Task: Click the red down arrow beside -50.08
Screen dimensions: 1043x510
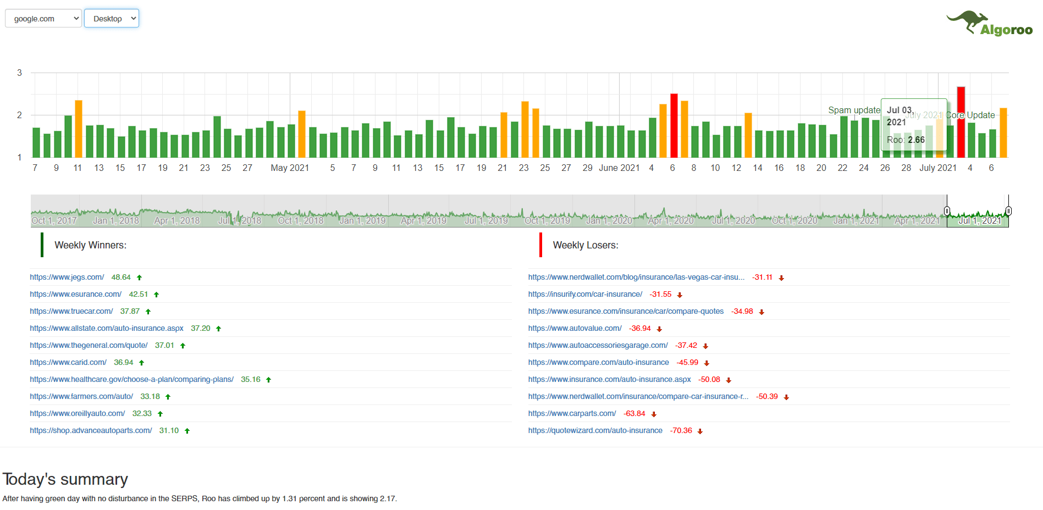Action: [x=729, y=380]
